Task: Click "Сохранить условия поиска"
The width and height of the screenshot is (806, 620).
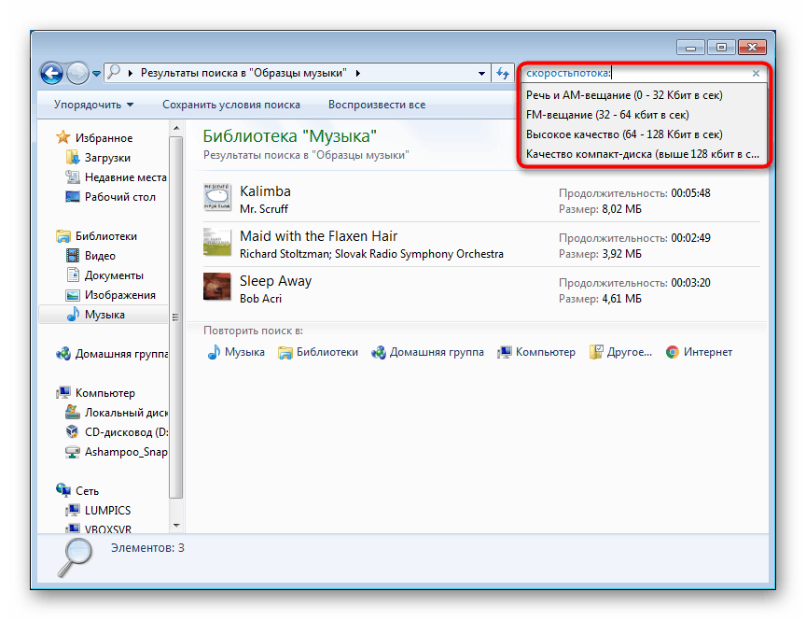Action: pyautogui.click(x=231, y=105)
